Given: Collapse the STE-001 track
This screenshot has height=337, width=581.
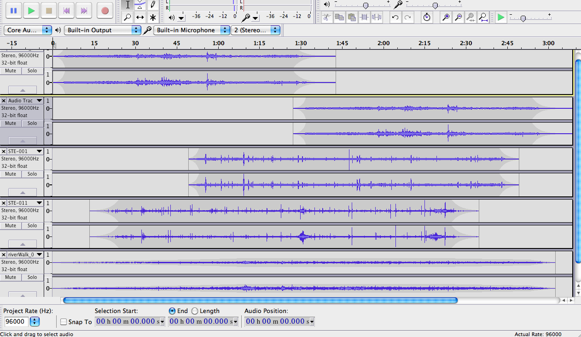Looking at the screenshot, I should pos(22,192).
